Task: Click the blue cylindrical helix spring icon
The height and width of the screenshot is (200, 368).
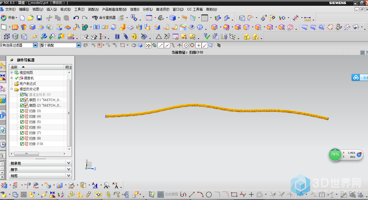Action: point(117,36)
